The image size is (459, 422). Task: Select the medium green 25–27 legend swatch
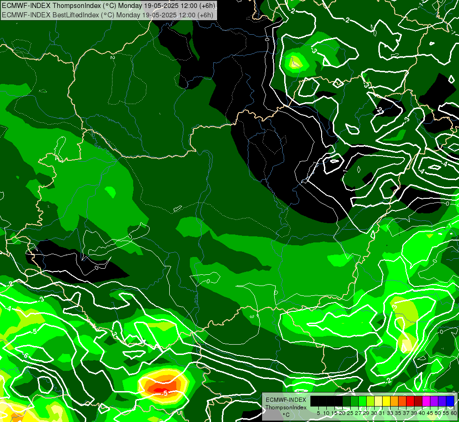[x=354, y=401]
